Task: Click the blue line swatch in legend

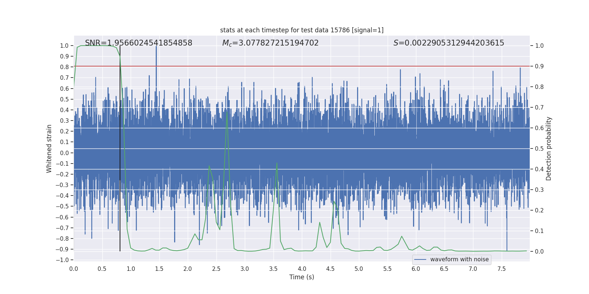Action: (420, 259)
